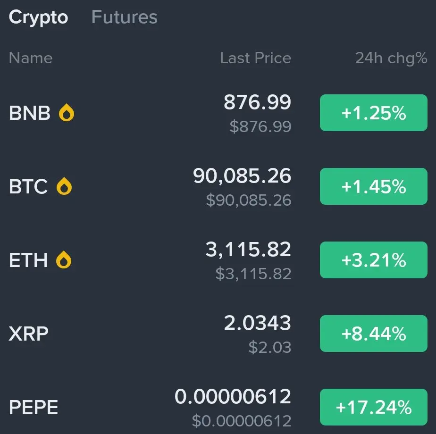
Task: Open the XRP coin name
Action: pyautogui.click(x=29, y=334)
